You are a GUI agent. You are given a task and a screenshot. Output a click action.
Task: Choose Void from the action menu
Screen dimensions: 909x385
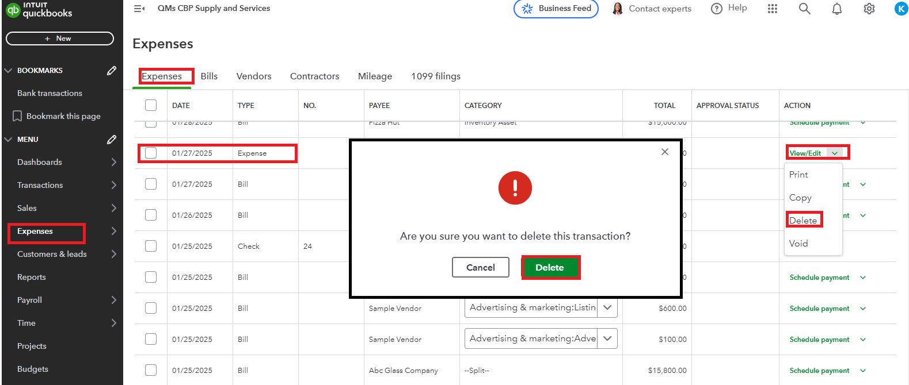[798, 244]
